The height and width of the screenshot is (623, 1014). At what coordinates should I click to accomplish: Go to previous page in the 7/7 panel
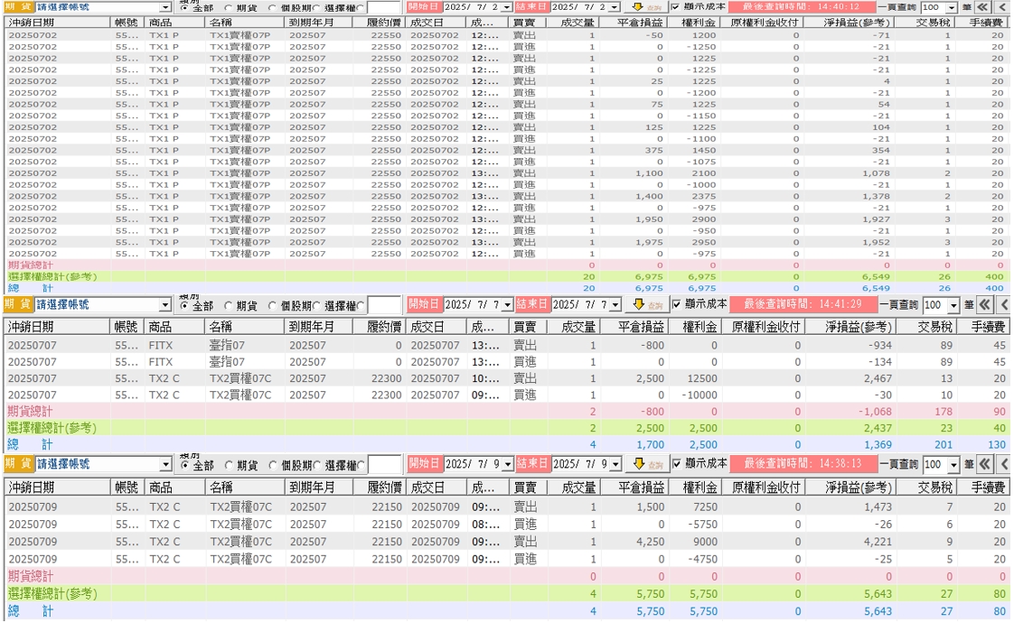pos(1004,304)
